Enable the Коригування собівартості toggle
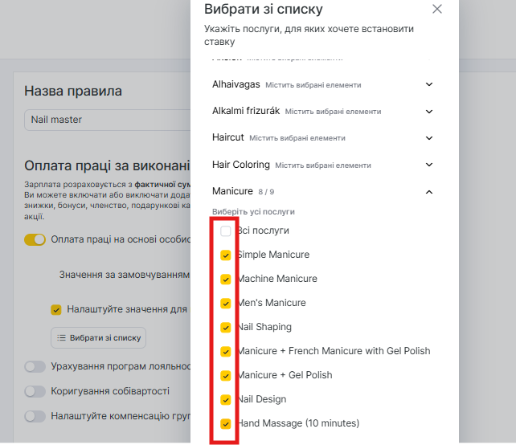 click(x=35, y=391)
